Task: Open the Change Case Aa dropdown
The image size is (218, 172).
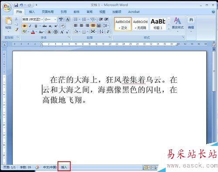Action: click(x=41, y=32)
